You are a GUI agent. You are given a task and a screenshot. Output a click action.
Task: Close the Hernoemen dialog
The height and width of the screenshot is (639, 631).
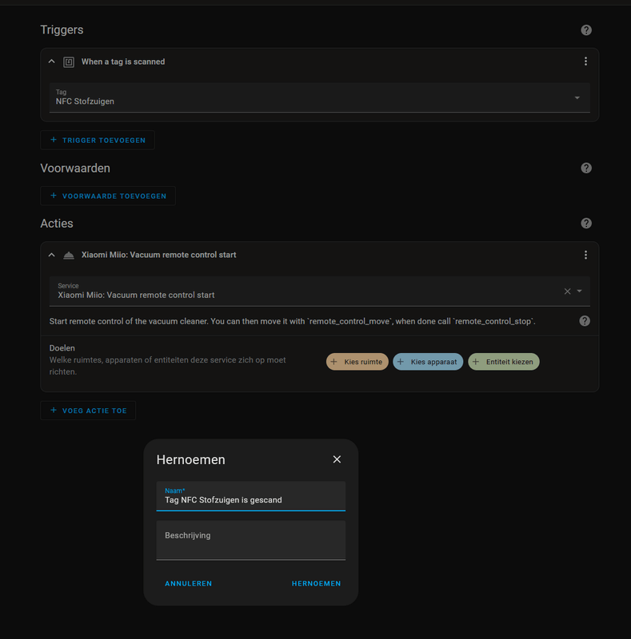tap(337, 459)
